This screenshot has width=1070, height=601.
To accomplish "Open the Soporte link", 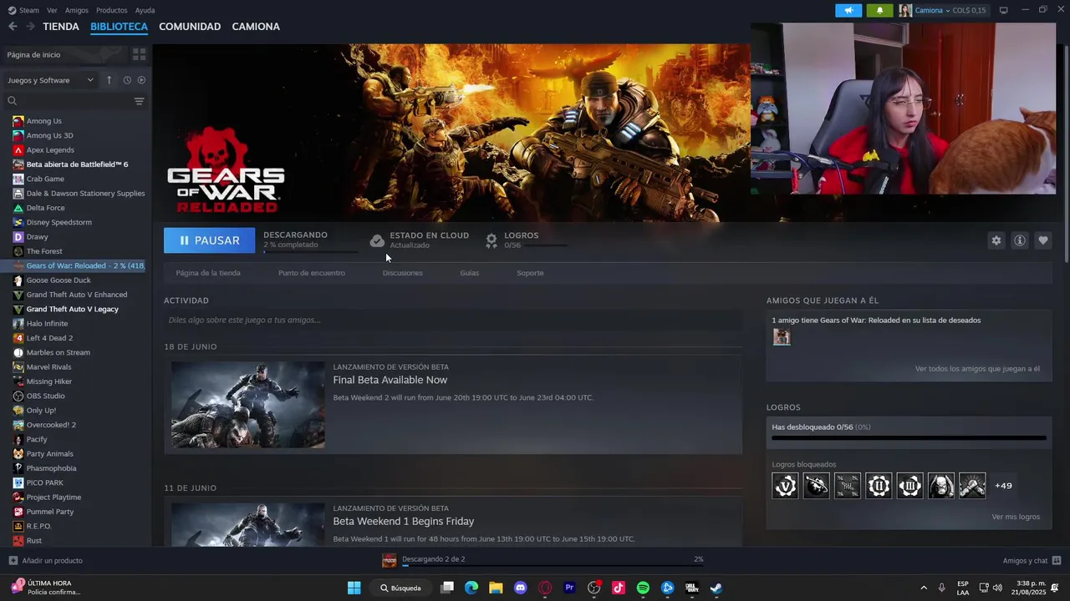I will [530, 273].
